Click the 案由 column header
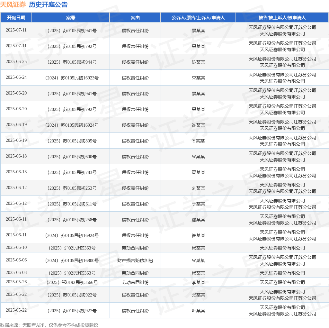Image resolution: width=329 pixels, height=328 pixels. click(135, 18)
